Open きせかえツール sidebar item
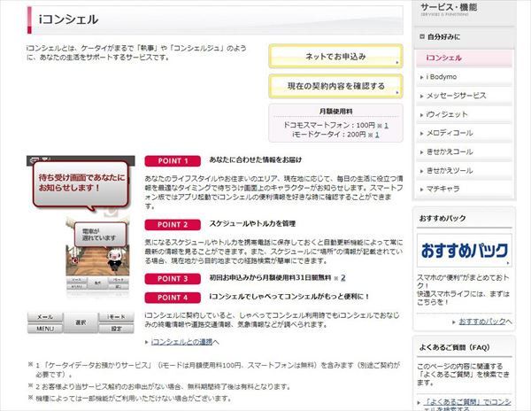 [x=464, y=170]
